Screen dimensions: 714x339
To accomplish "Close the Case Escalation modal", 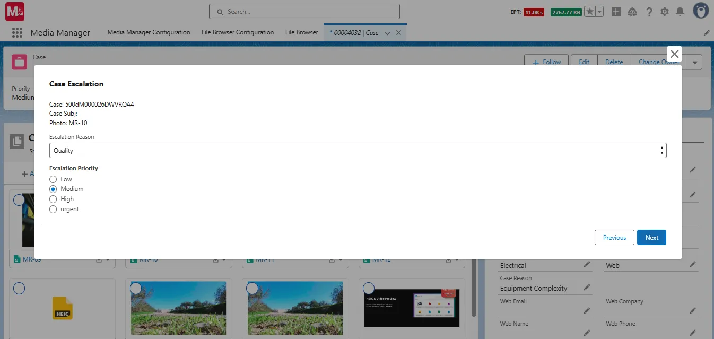I will click(674, 54).
